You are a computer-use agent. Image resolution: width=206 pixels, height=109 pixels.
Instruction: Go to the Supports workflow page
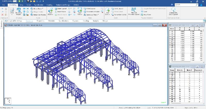[x=76, y=21]
